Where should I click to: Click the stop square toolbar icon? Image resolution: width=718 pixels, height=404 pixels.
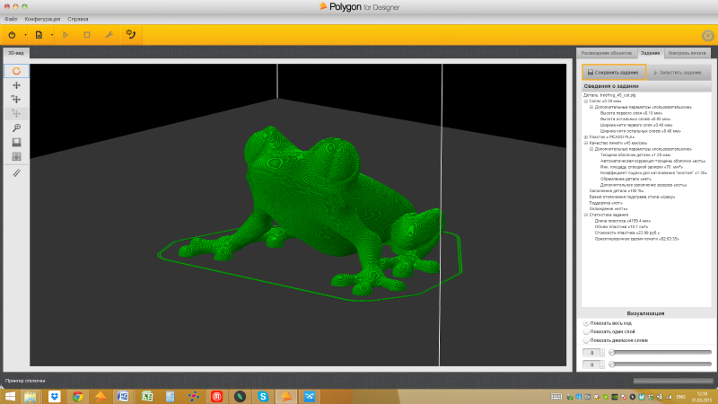coord(87,35)
